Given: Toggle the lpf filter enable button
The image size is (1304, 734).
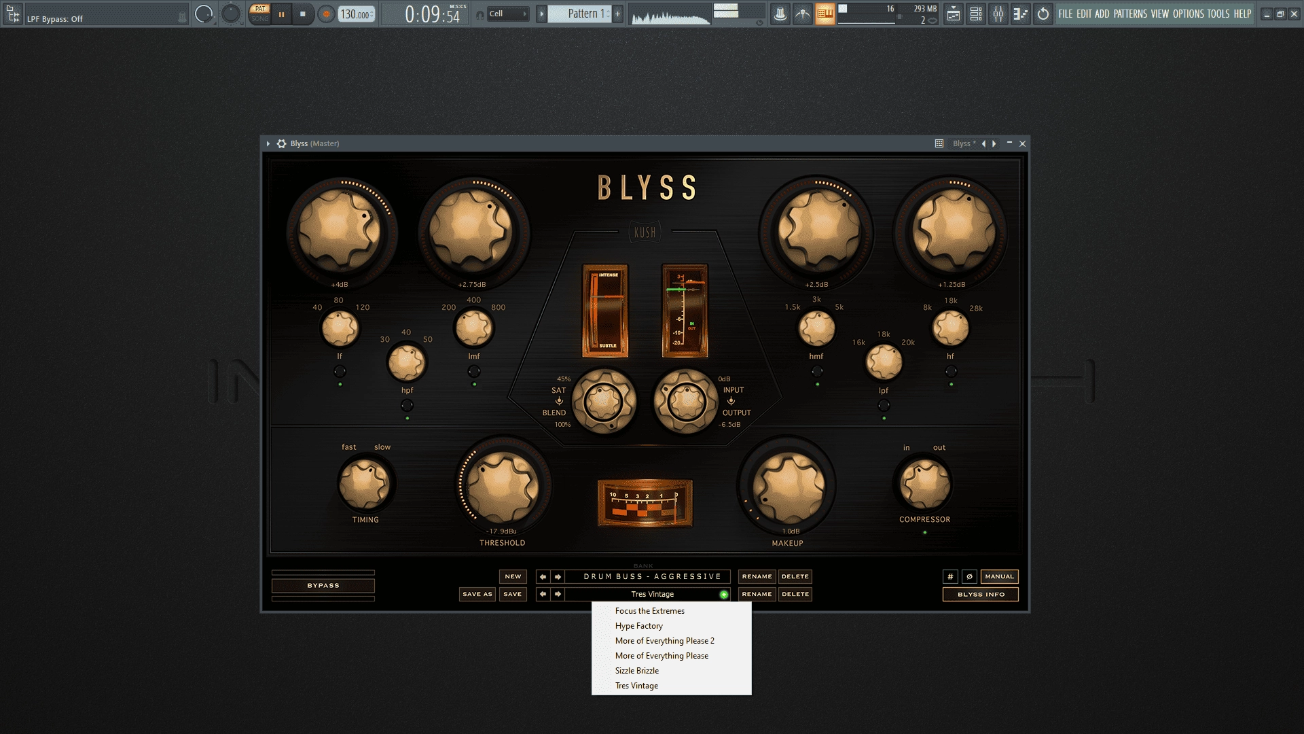Looking at the screenshot, I should (884, 405).
